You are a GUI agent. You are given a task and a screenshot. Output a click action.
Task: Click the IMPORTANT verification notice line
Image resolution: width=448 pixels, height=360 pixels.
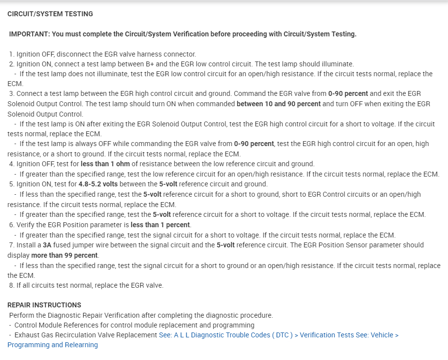click(183, 34)
